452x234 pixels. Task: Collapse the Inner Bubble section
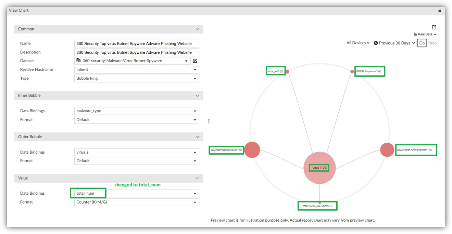tap(197, 96)
